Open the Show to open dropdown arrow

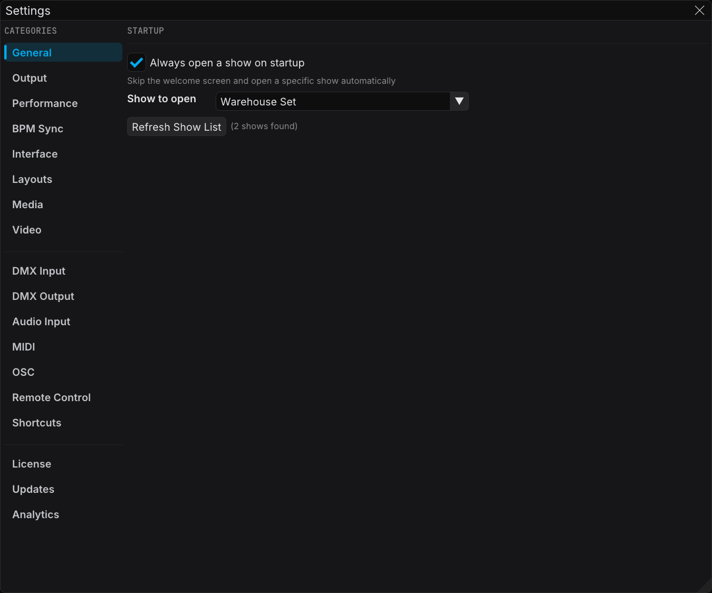pos(459,101)
